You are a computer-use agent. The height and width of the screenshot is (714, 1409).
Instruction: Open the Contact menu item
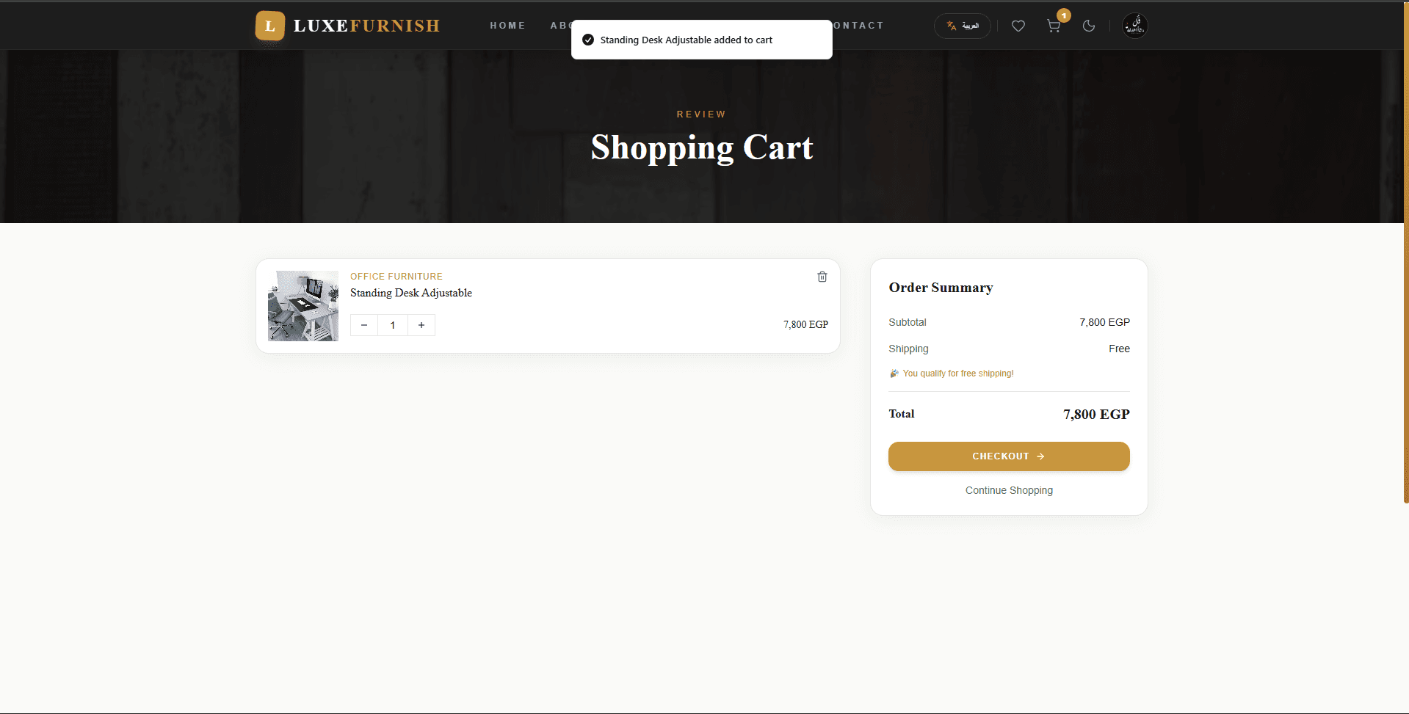click(858, 26)
